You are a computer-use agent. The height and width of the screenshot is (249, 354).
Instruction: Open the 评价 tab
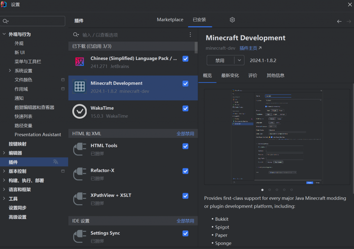point(253,76)
